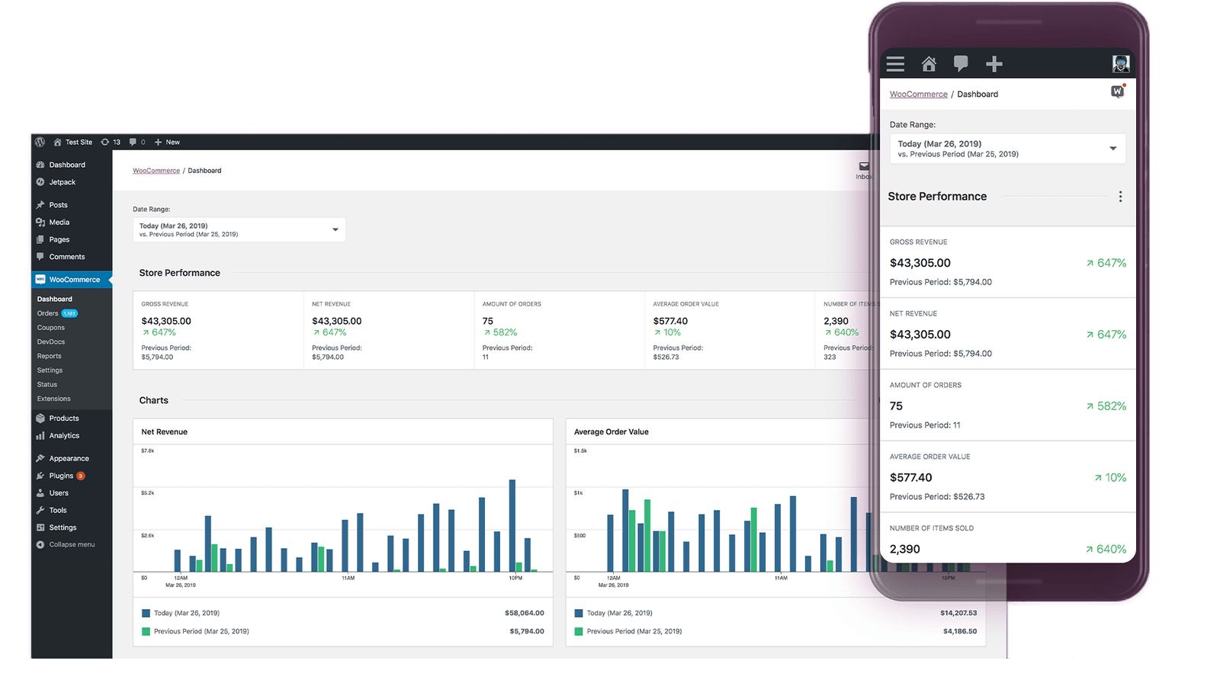Open the Inbox icon on desktop

[864, 170]
